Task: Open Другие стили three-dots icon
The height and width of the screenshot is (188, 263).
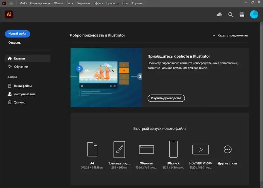Action: click(x=227, y=149)
